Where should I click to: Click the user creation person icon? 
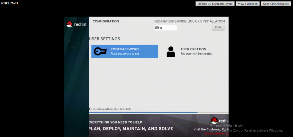point(171,52)
